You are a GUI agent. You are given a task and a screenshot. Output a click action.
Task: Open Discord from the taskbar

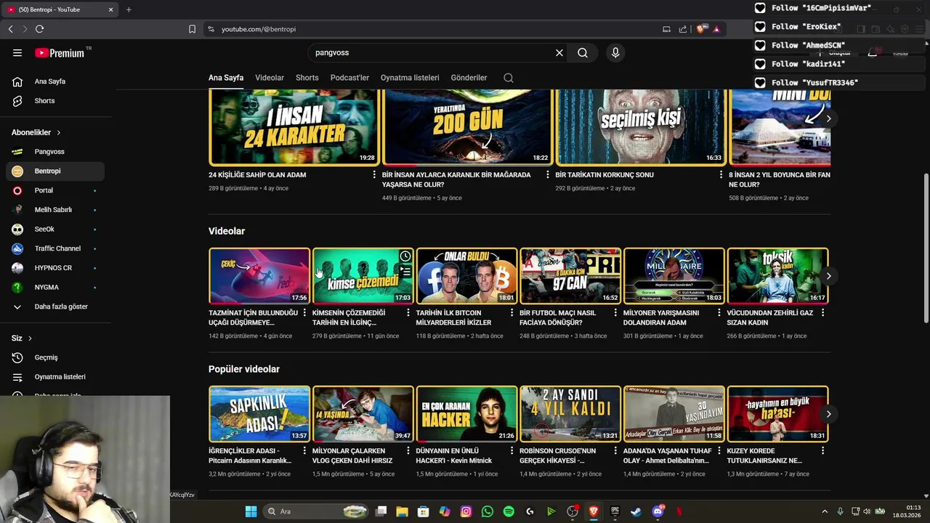coord(658,511)
